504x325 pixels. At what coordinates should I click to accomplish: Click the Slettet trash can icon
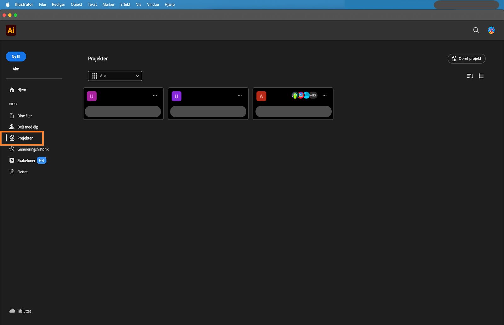(x=12, y=172)
